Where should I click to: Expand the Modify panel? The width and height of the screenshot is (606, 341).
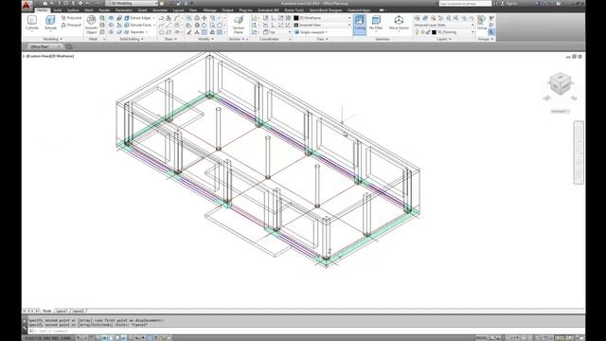(205, 39)
